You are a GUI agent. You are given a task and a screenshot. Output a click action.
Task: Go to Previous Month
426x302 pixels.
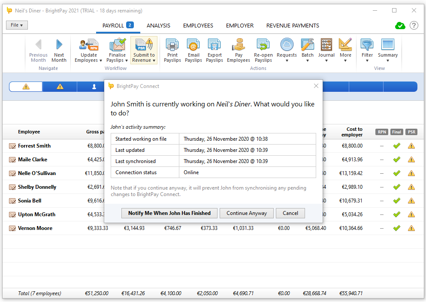click(x=38, y=51)
